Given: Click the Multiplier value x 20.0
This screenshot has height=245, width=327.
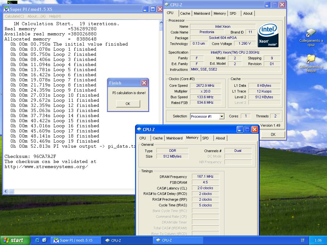Looking at the screenshot, I should (x=205, y=91).
